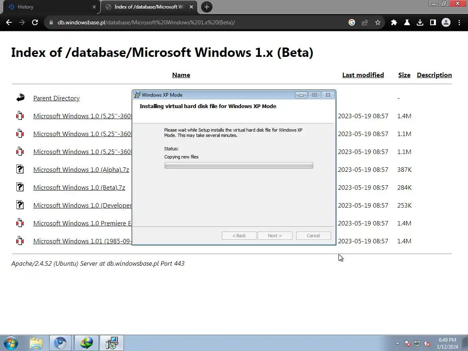The image size is (468, 351).
Task: Click the file icon for Windows 1.01 (1985-09 row
Action: [x=20, y=241]
